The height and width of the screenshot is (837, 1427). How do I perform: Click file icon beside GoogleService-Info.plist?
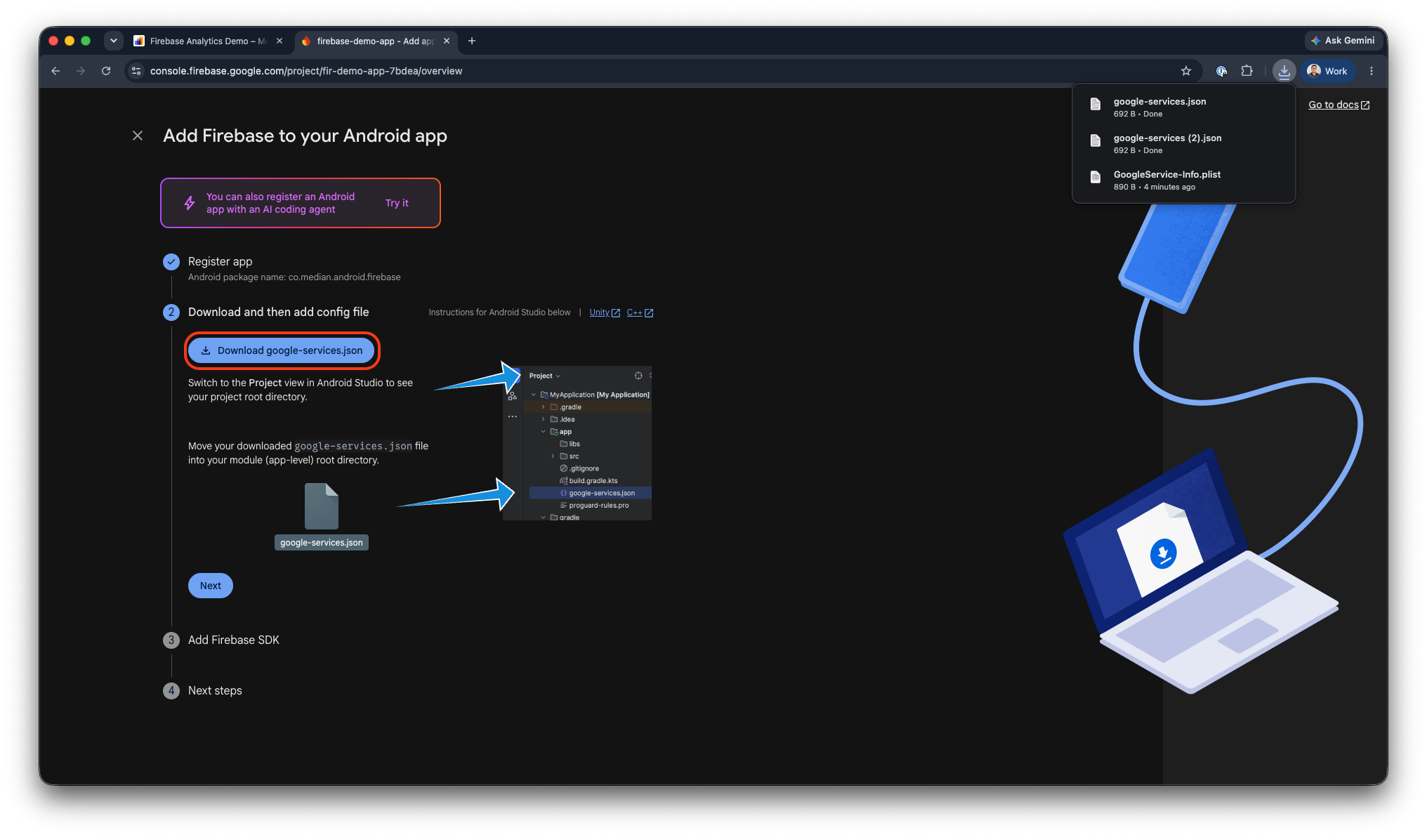point(1095,177)
